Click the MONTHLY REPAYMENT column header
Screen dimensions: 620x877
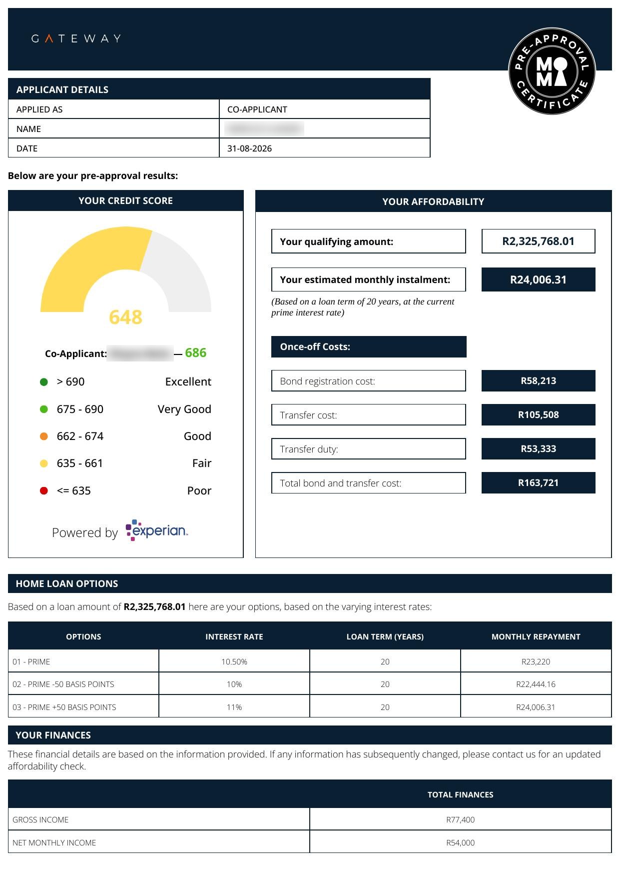[x=536, y=636]
